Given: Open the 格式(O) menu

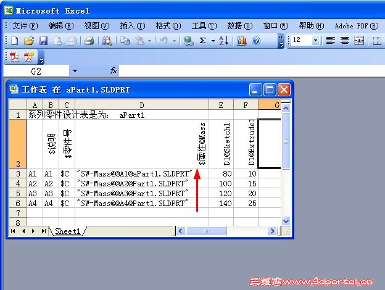Looking at the screenshot, I should click(168, 26).
